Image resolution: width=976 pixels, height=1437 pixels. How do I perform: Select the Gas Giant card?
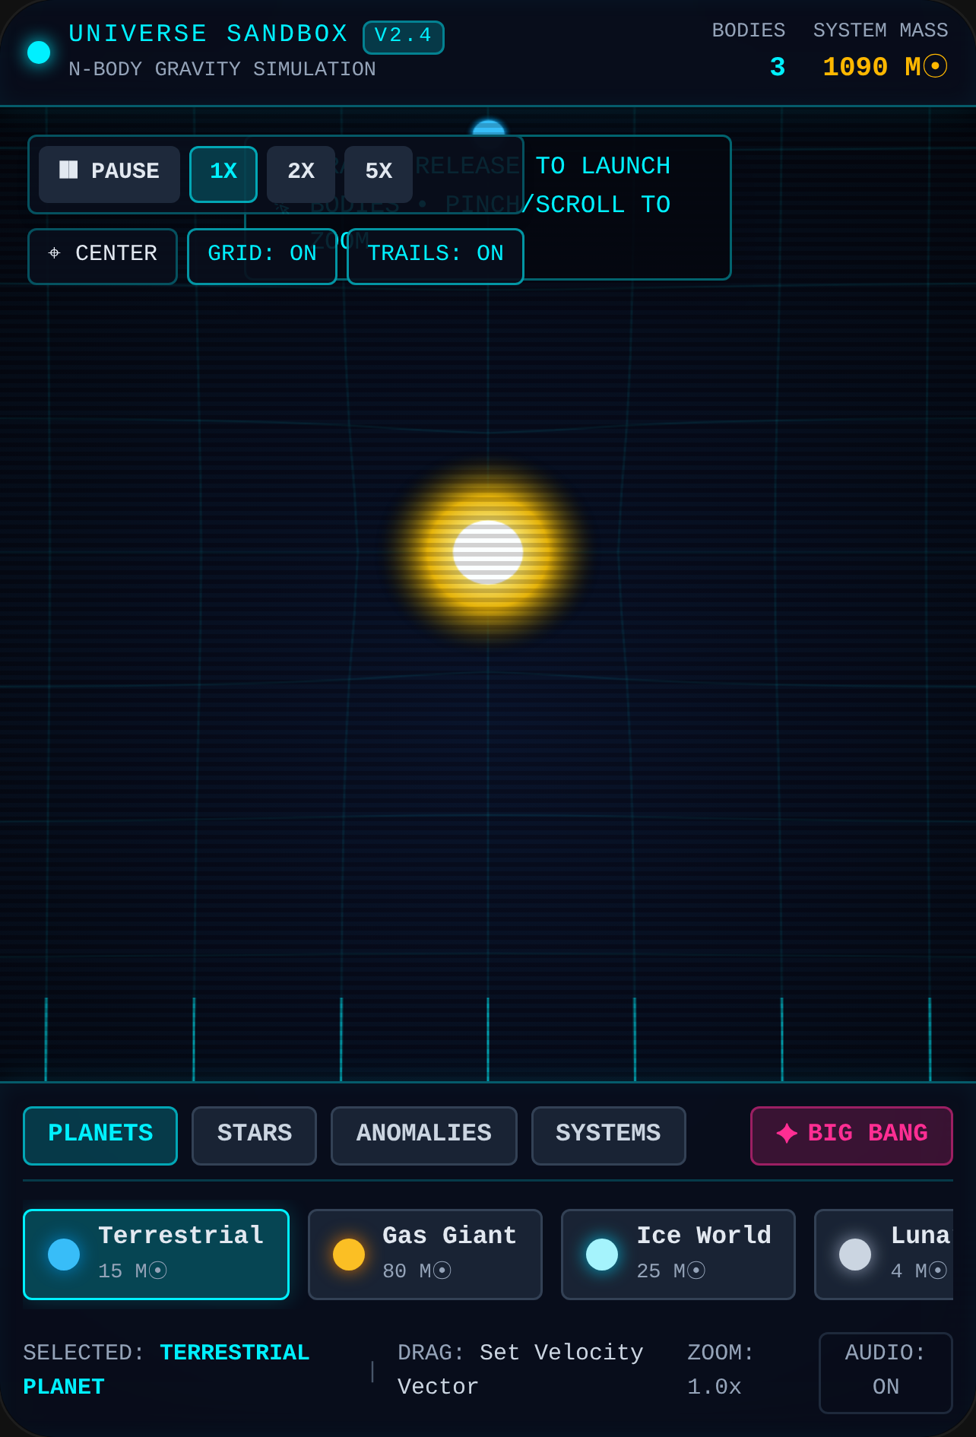coord(425,1254)
